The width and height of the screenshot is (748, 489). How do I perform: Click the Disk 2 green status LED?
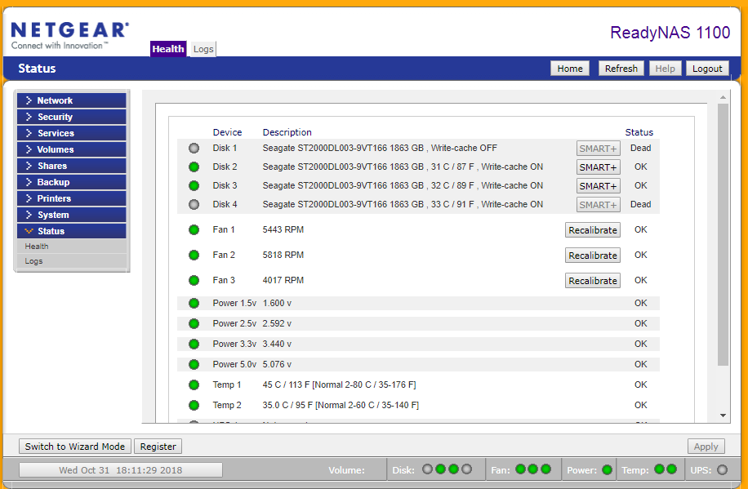pos(194,167)
